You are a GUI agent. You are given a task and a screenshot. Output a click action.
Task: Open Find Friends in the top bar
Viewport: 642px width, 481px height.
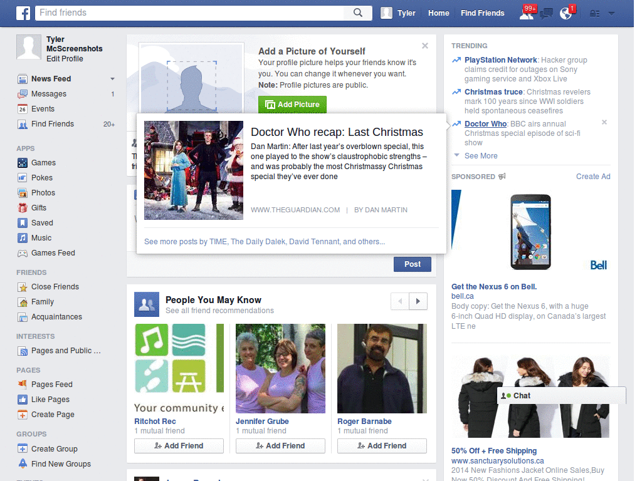coord(482,13)
